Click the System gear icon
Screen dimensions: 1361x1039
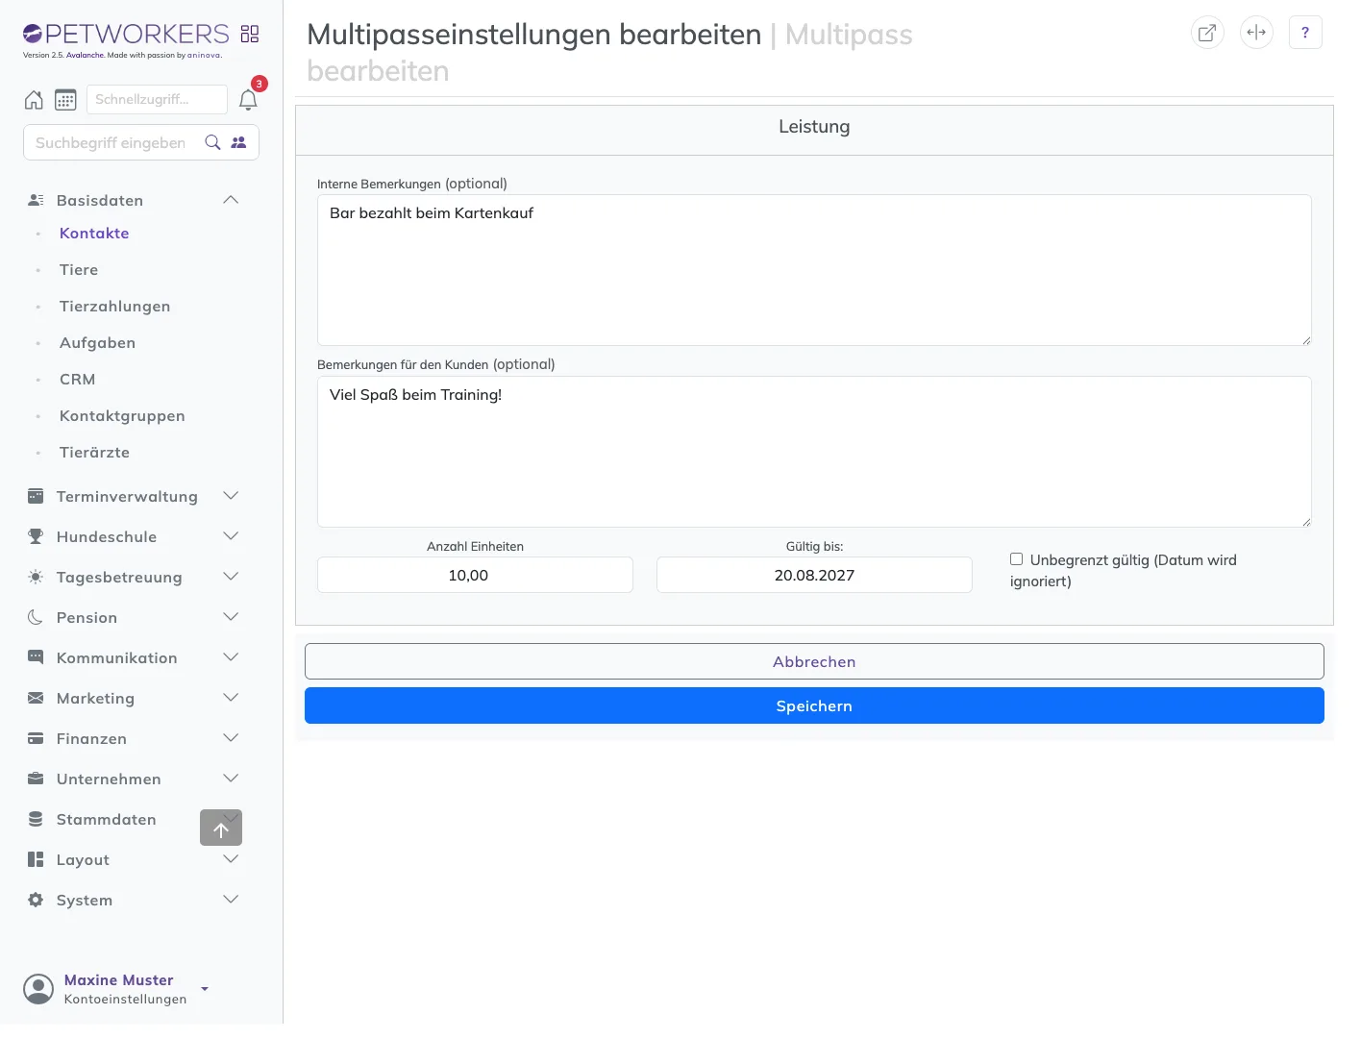point(36,900)
